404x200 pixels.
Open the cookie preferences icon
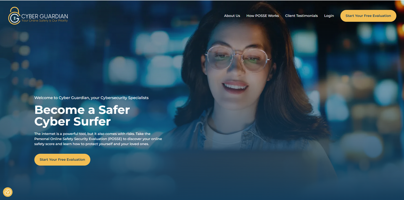8,192
